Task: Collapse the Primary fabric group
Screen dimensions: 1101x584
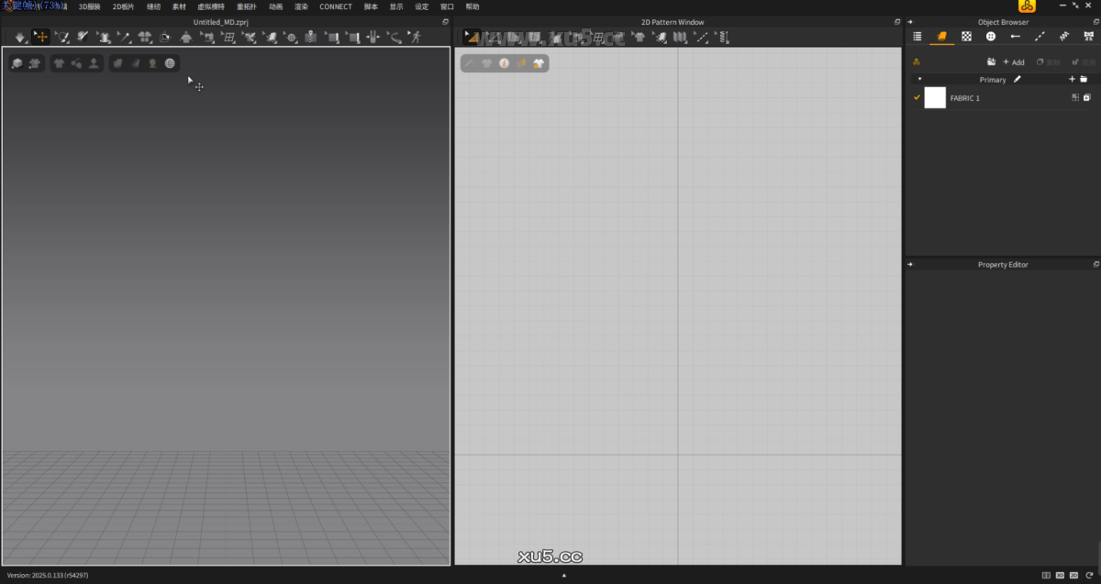Action: (919, 79)
